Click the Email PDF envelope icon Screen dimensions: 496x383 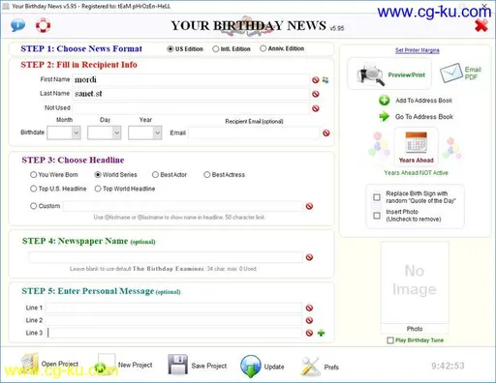click(451, 73)
